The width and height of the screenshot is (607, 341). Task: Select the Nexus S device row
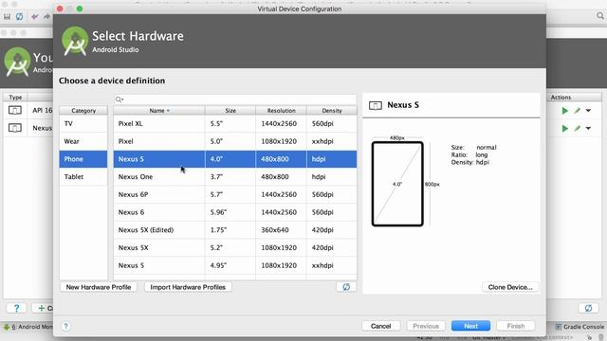(x=235, y=159)
